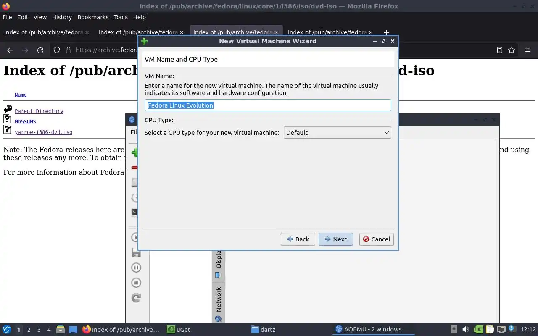Image resolution: width=538 pixels, height=336 pixels.
Task: Go back using Firefox back arrow
Action: pos(10,50)
